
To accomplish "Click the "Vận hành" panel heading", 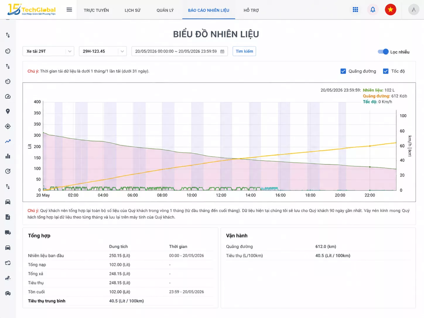I will [237, 236].
